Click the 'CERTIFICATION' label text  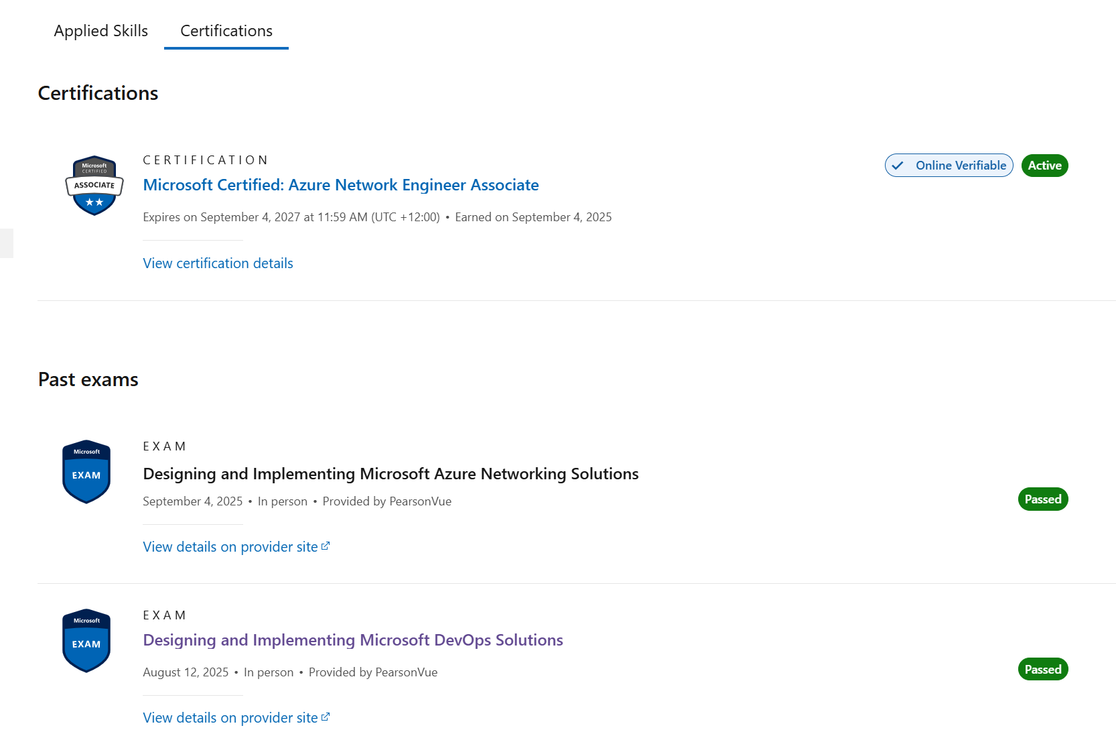206,160
